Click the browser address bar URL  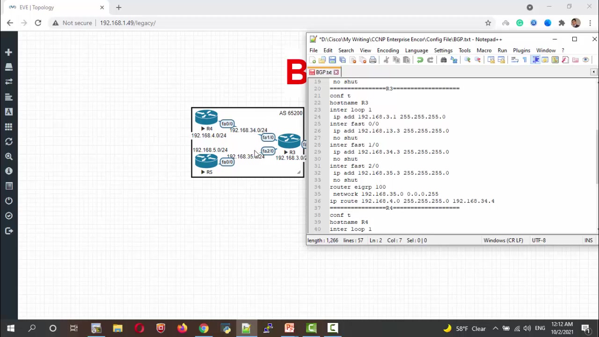coord(128,23)
